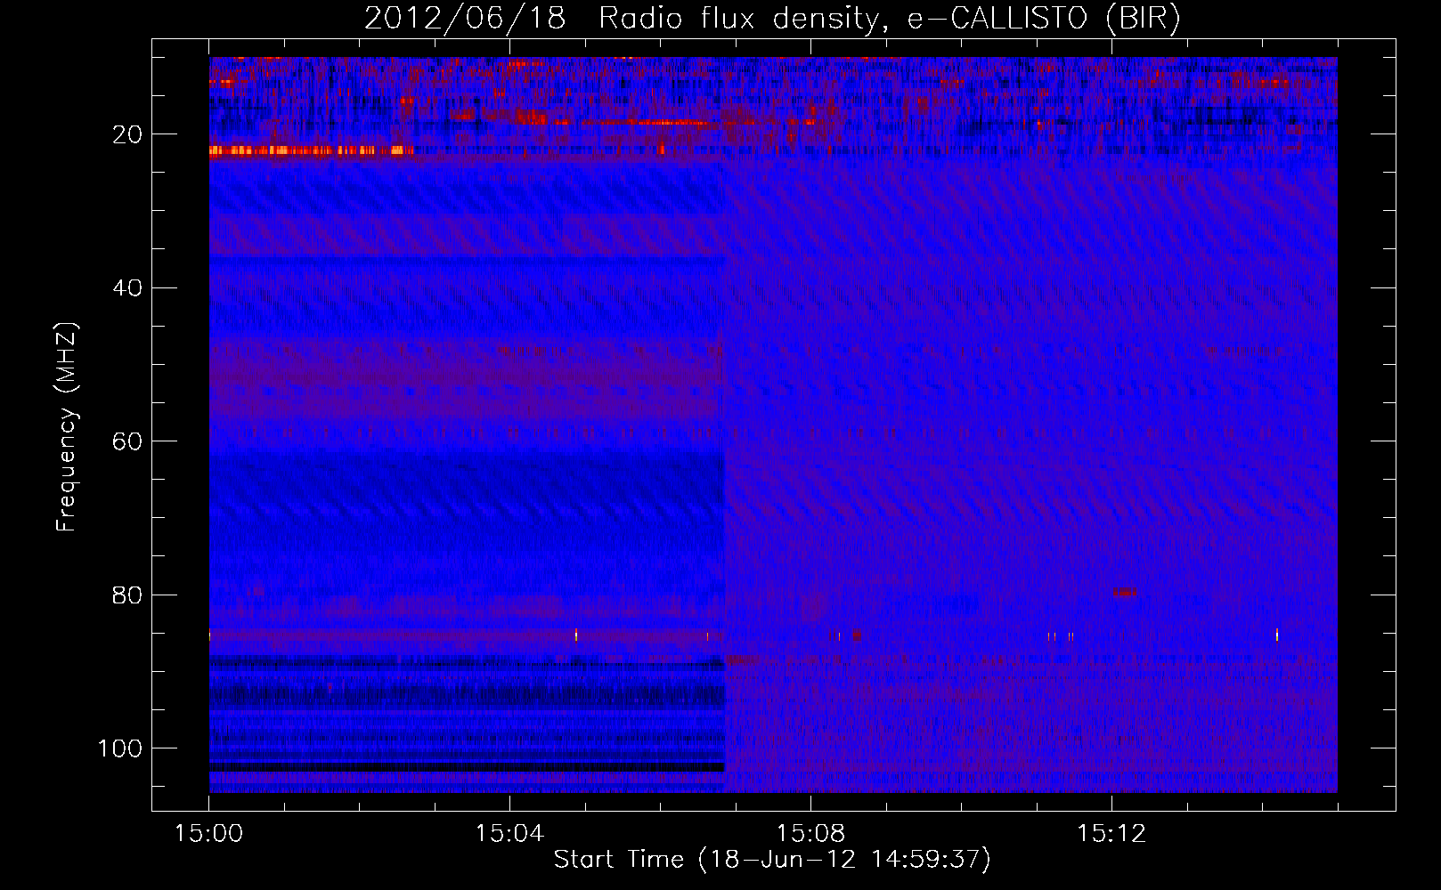Click the 40 frequency axis label
Screen dimensions: 1441x890
(x=128, y=288)
